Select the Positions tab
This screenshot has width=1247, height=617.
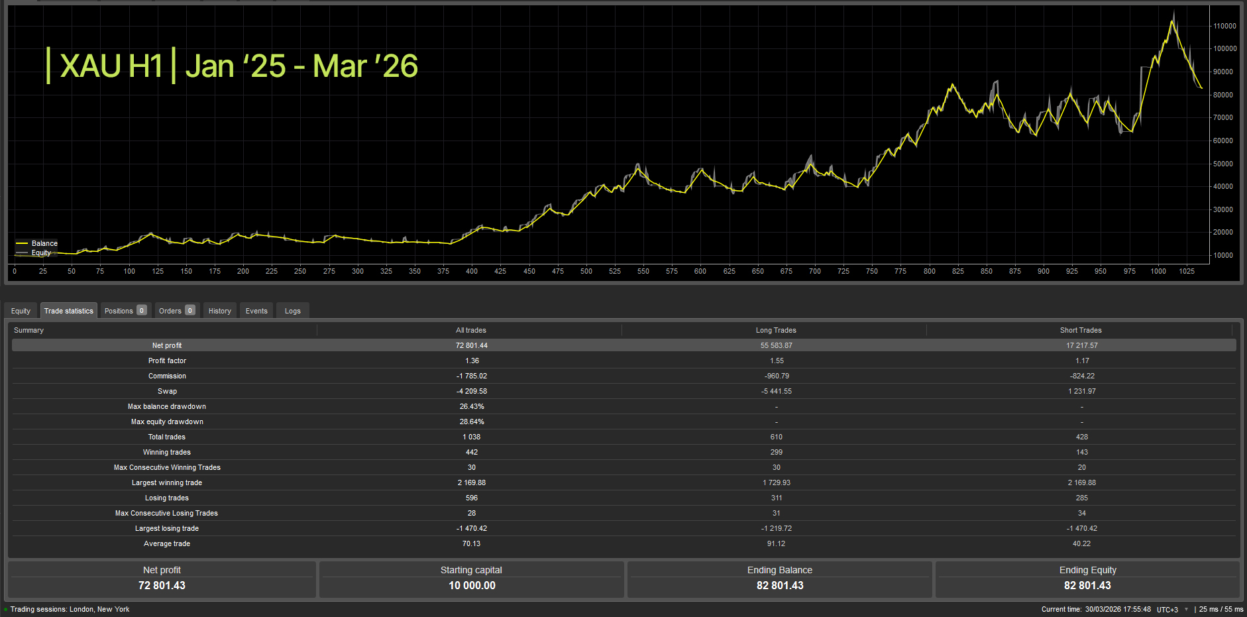tap(118, 310)
